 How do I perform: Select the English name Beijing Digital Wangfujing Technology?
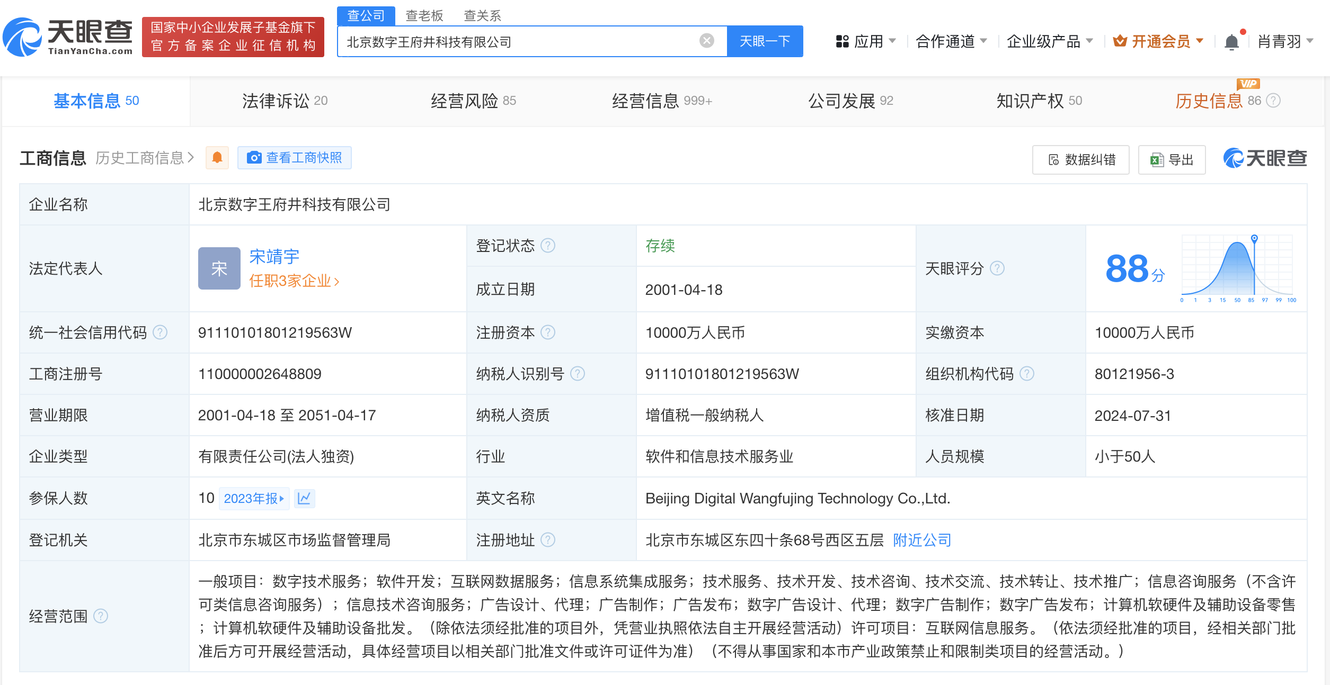click(798, 498)
